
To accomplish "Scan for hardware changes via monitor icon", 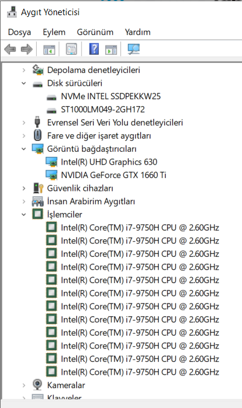I will (134, 49).
